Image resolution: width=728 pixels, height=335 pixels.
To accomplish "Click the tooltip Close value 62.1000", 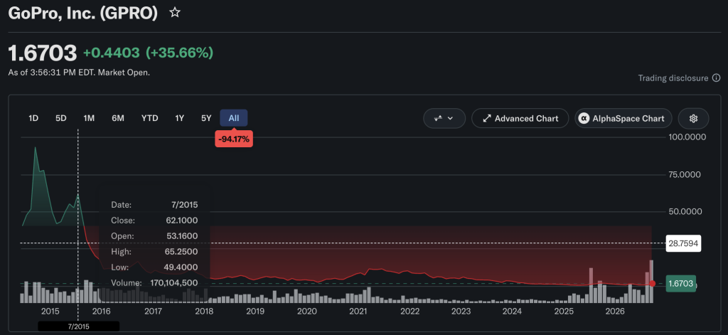I will [x=181, y=220].
